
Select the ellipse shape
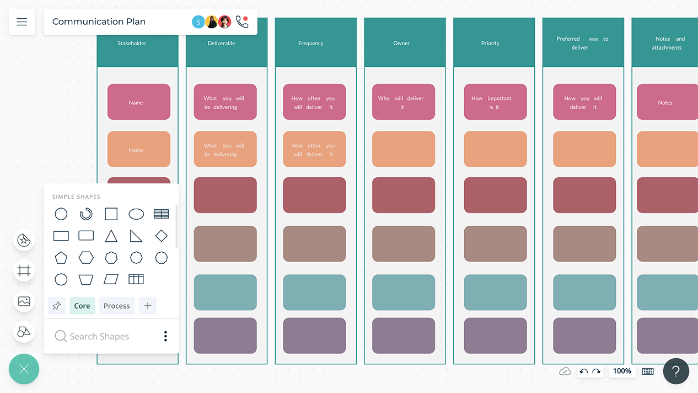pyautogui.click(x=136, y=214)
